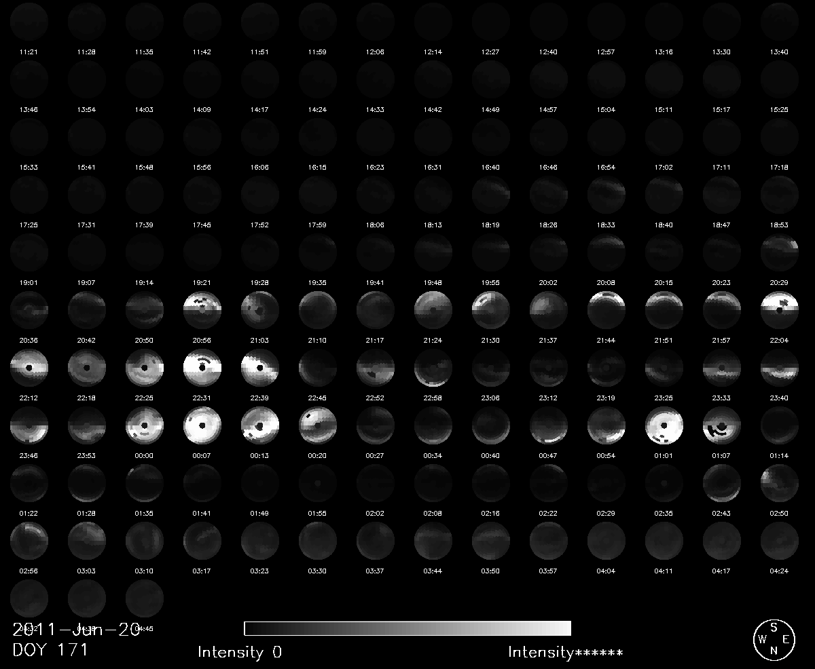Click the 'Intensity******' maximum scale label
This screenshot has height=669, width=815.
pos(566,653)
